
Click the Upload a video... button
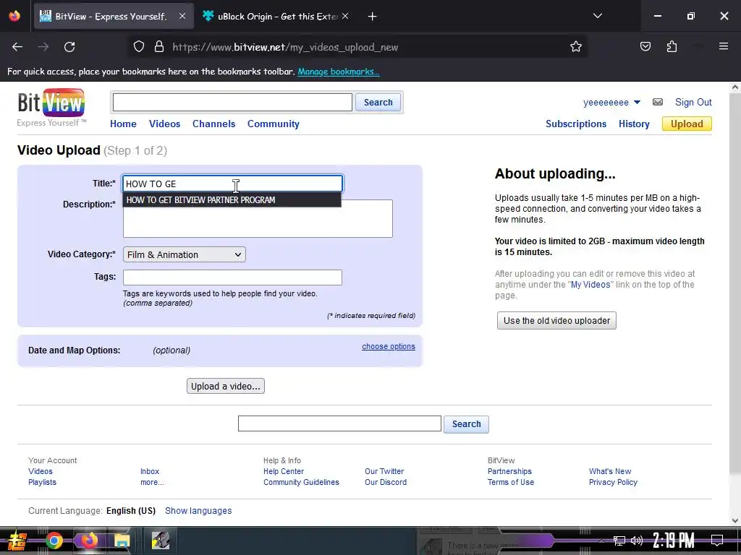pos(226,386)
